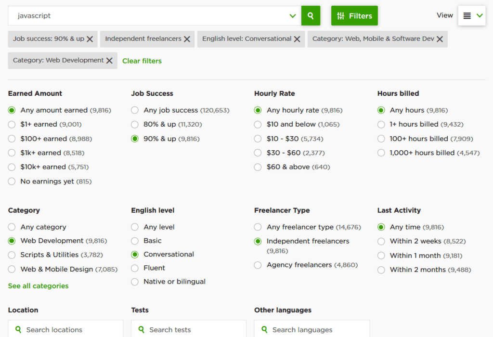The height and width of the screenshot is (337, 493).
Task: Choose 80% & up job success
Action: click(135, 125)
